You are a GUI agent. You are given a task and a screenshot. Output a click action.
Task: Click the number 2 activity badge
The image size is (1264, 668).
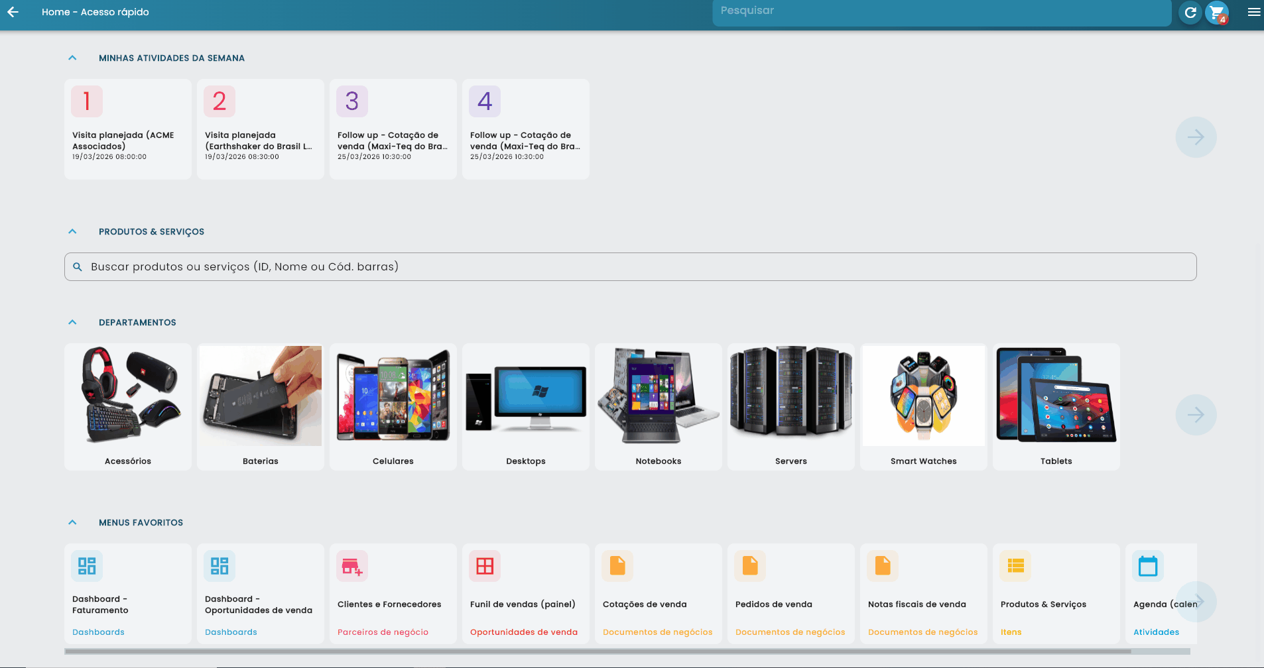pos(220,101)
